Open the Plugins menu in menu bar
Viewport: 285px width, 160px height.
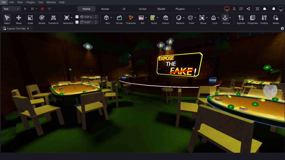coord(30,2)
